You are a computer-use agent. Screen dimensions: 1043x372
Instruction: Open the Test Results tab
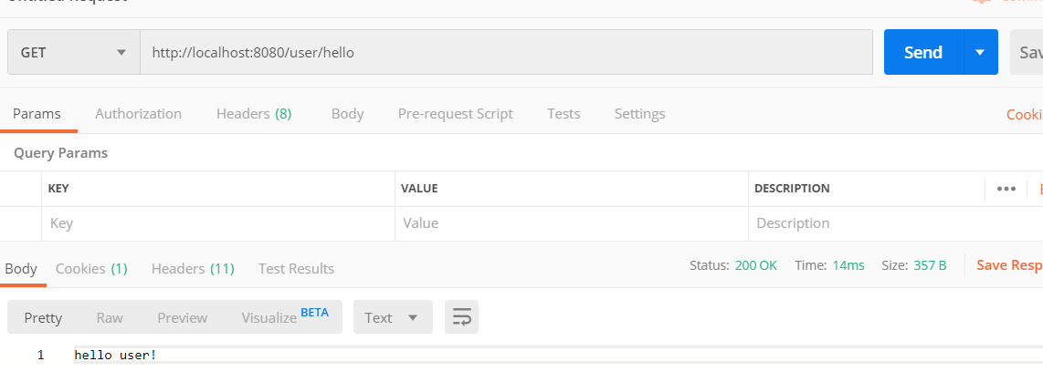click(x=296, y=268)
